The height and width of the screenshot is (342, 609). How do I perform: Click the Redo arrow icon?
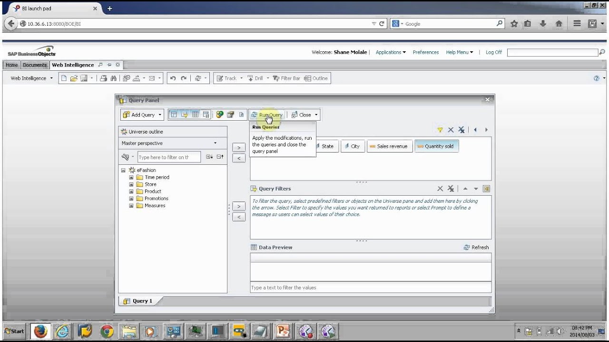point(183,78)
